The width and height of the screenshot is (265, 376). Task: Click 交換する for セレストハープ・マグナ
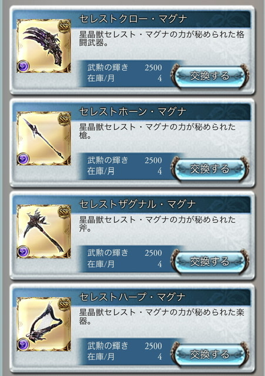210,354
